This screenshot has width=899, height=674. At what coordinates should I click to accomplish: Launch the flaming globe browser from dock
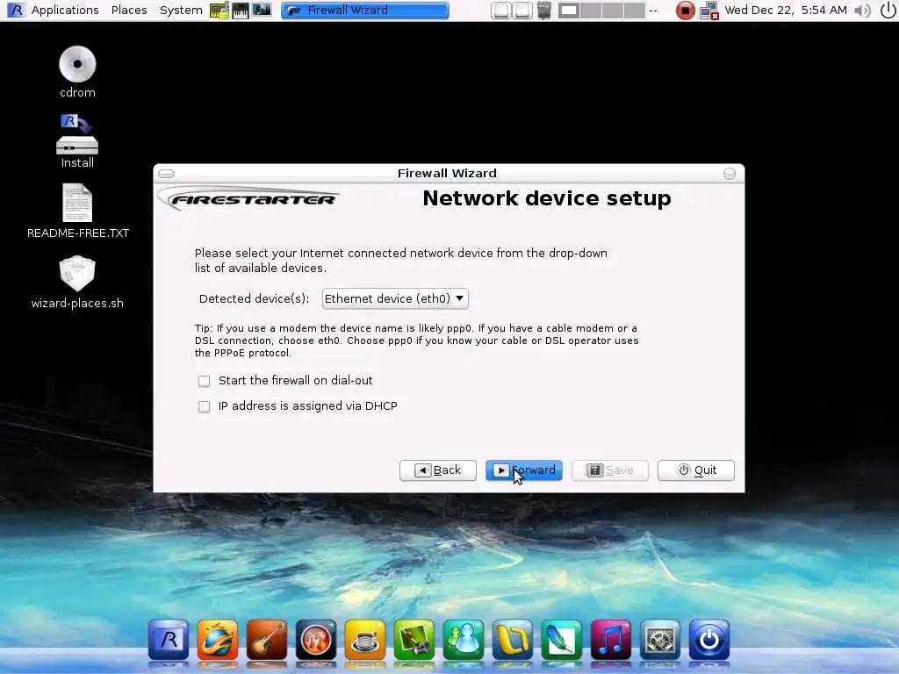click(218, 640)
